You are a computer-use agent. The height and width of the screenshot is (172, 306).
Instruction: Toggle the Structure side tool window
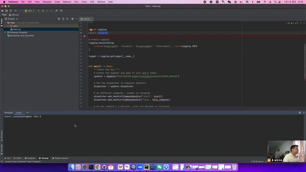[1, 136]
